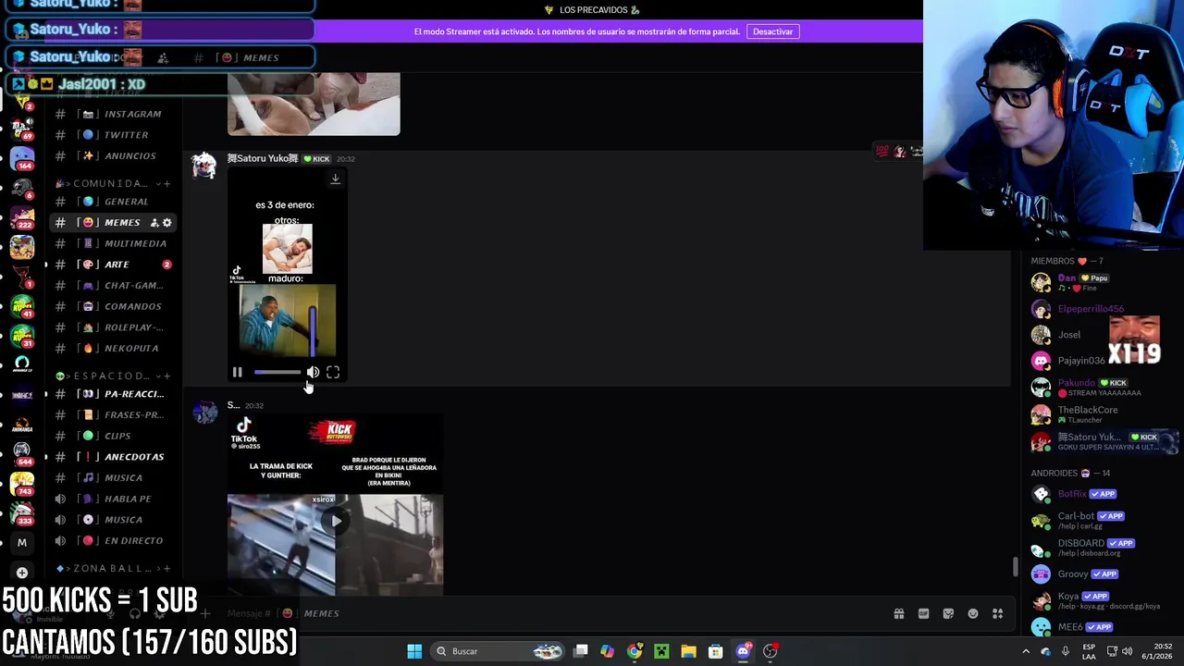1184x666 pixels.
Task: Open member Elpeperrillo456 profile
Action: [1091, 309]
